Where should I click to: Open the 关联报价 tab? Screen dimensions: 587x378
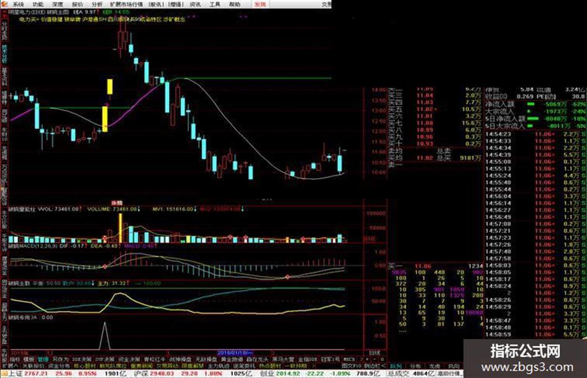tap(34, 365)
